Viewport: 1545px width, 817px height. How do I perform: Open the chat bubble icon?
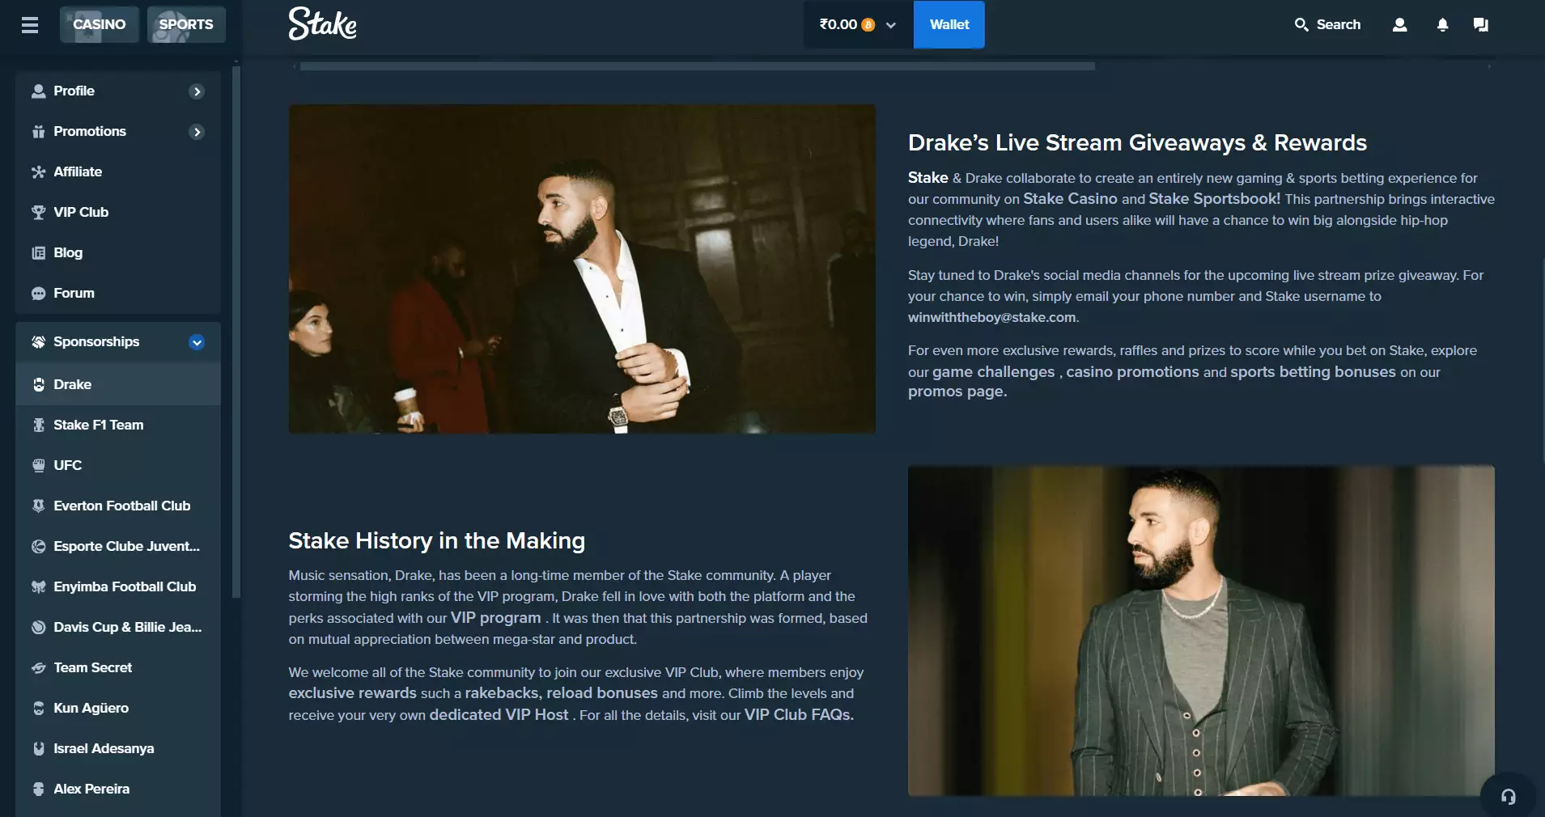(x=1481, y=25)
